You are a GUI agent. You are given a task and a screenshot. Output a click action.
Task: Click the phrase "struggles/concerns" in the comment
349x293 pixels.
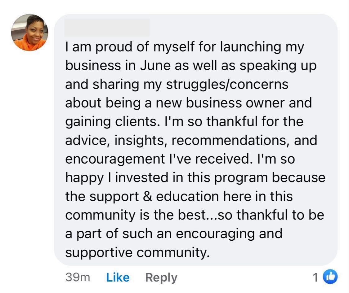pos(227,84)
